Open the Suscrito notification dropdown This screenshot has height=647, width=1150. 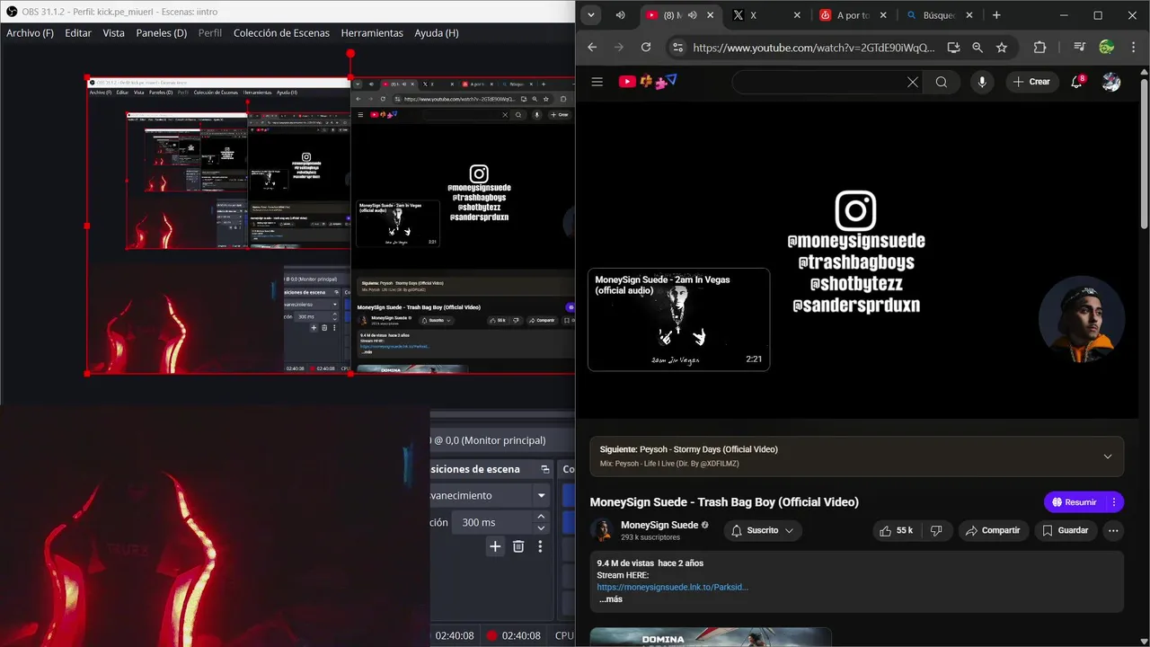click(763, 530)
